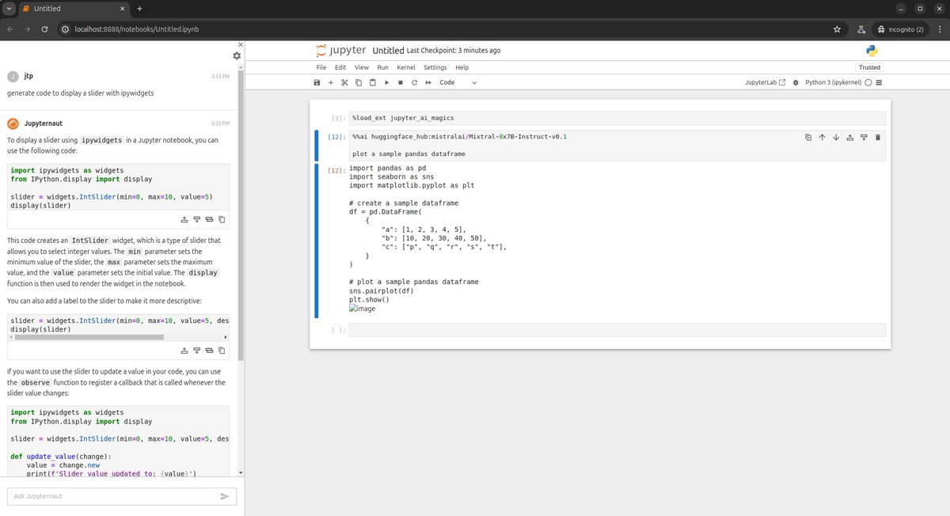
Task: Enable the debugger bug icon
Action: pyautogui.click(x=796, y=82)
